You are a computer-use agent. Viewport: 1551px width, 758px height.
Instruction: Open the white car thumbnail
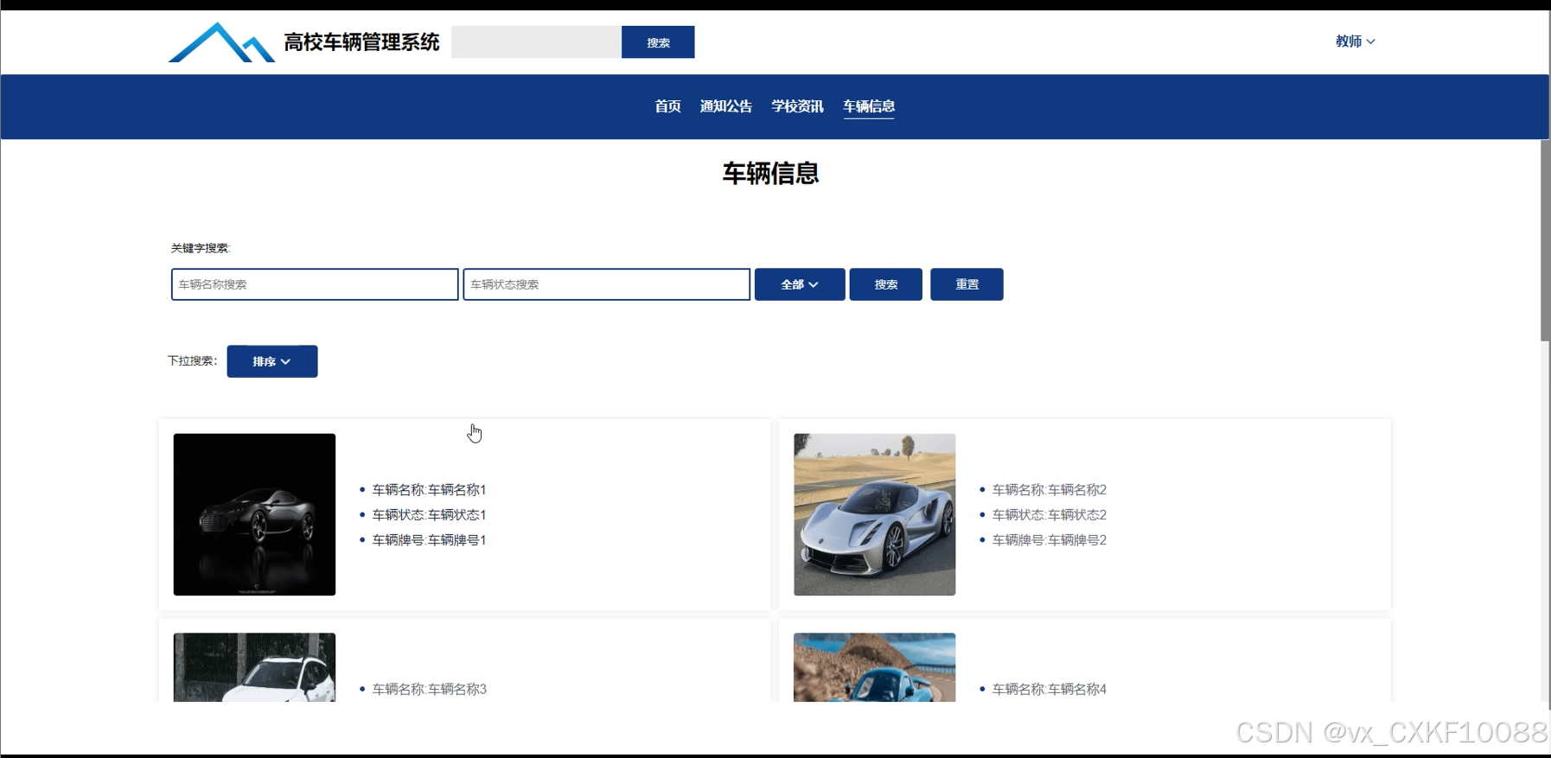[254, 667]
